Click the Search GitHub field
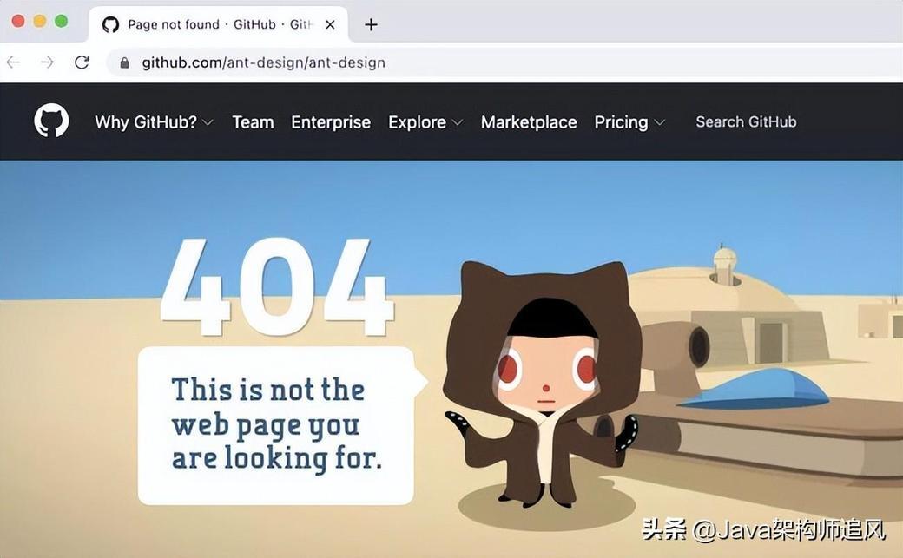 point(747,121)
